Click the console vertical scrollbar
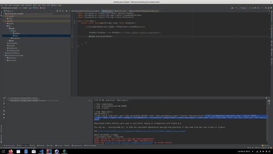The image size is (273, 154). (x=267, y=121)
